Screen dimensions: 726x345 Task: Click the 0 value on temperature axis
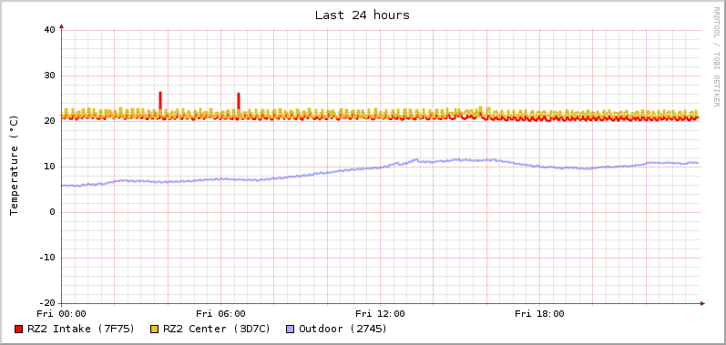tap(52, 212)
